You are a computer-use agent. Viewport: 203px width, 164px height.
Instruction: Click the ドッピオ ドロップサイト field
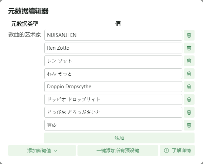tap(113, 99)
